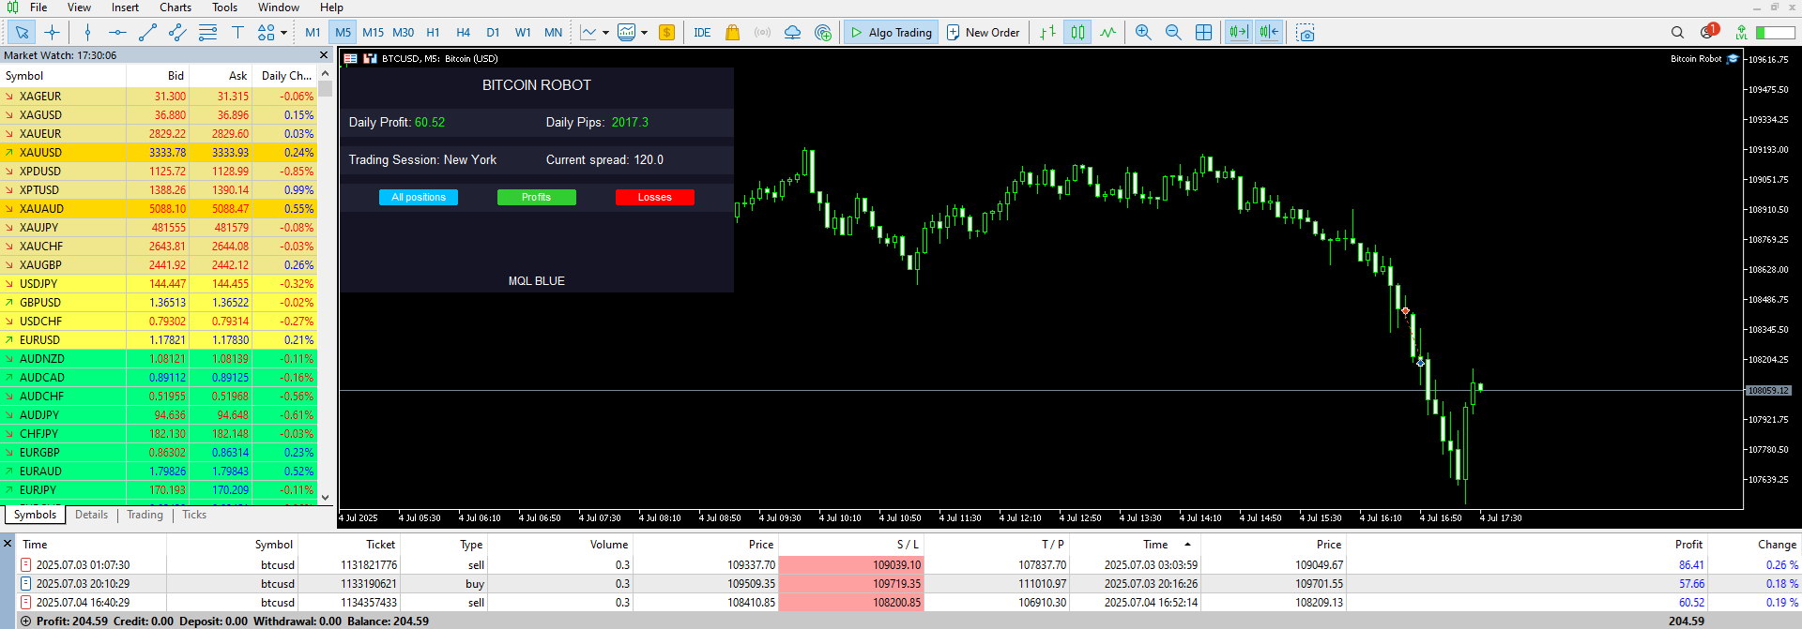The width and height of the screenshot is (1802, 629).
Task: Switch chart to M15 timeframe
Action: (373, 33)
